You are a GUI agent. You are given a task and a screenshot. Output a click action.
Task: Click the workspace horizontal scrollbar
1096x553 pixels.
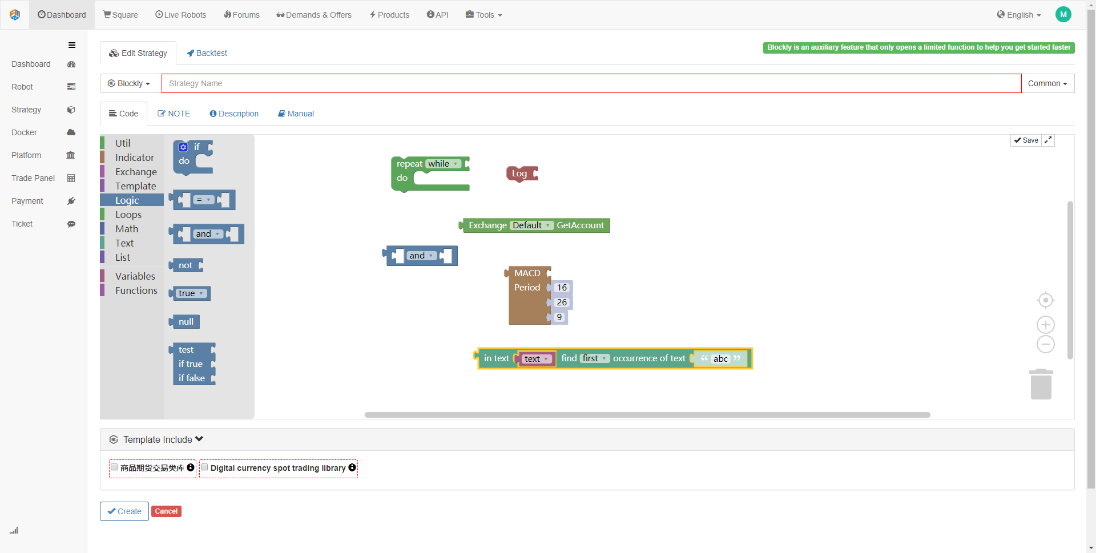point(647,415)
